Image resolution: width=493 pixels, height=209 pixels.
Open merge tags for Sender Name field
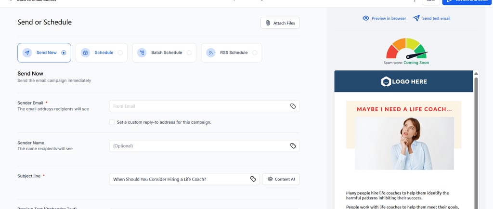pyautogui.click(x=293, y=146)
